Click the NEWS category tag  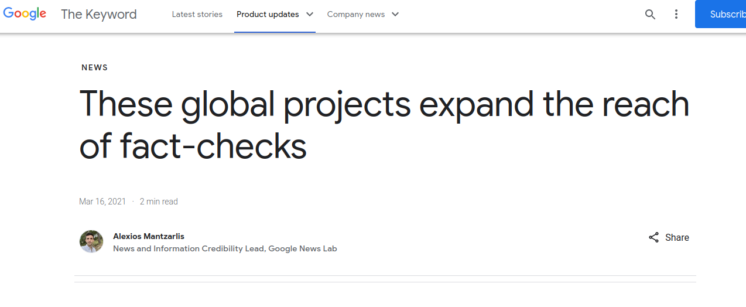[95, 67]
